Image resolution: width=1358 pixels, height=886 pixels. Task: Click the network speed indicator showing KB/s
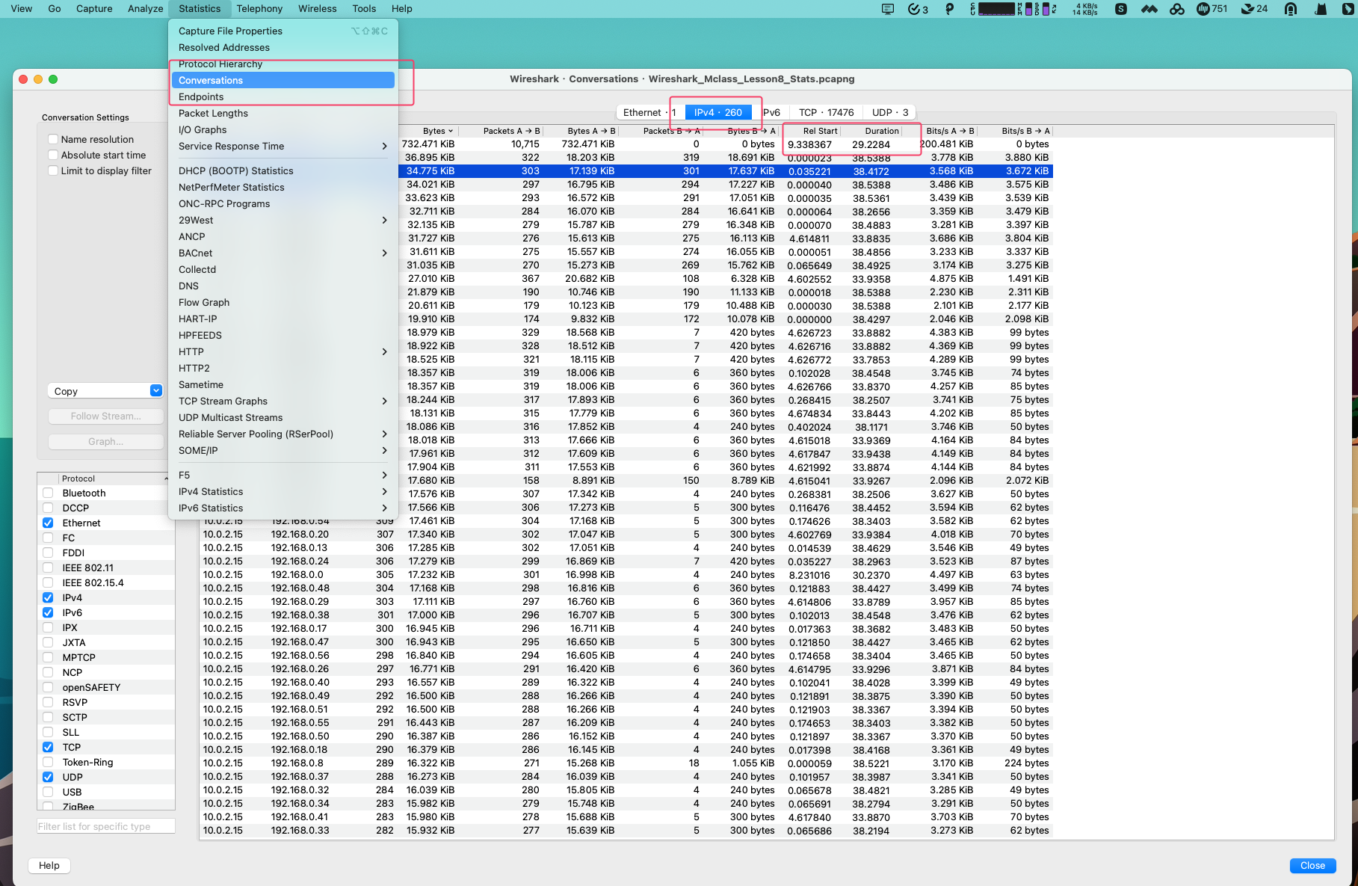pos(1084,9)
